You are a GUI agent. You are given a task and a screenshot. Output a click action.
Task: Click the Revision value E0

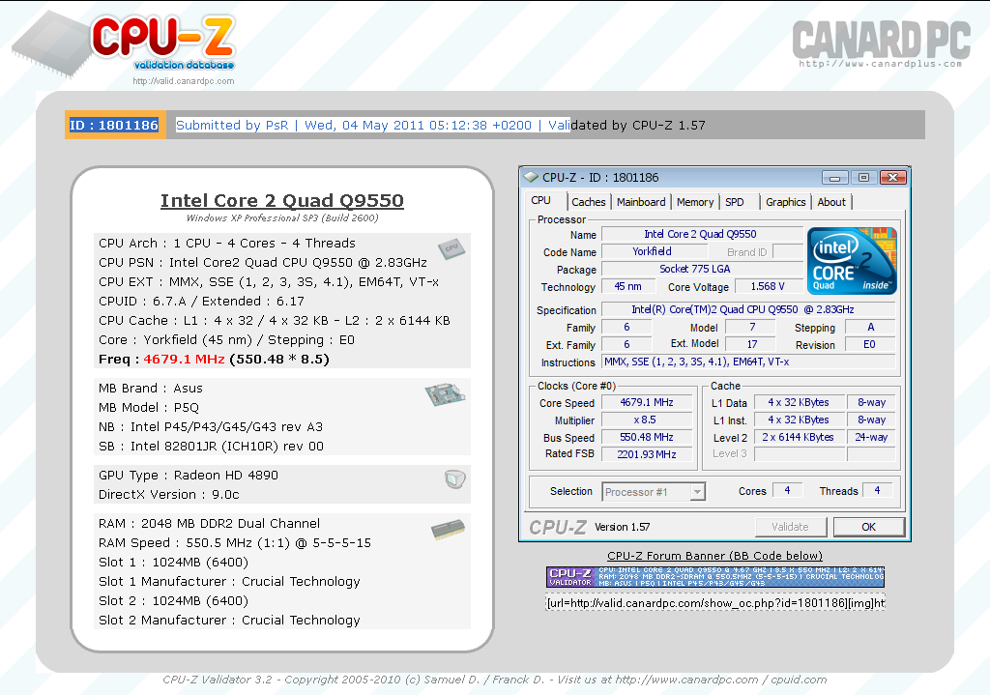tap(869, 344)
